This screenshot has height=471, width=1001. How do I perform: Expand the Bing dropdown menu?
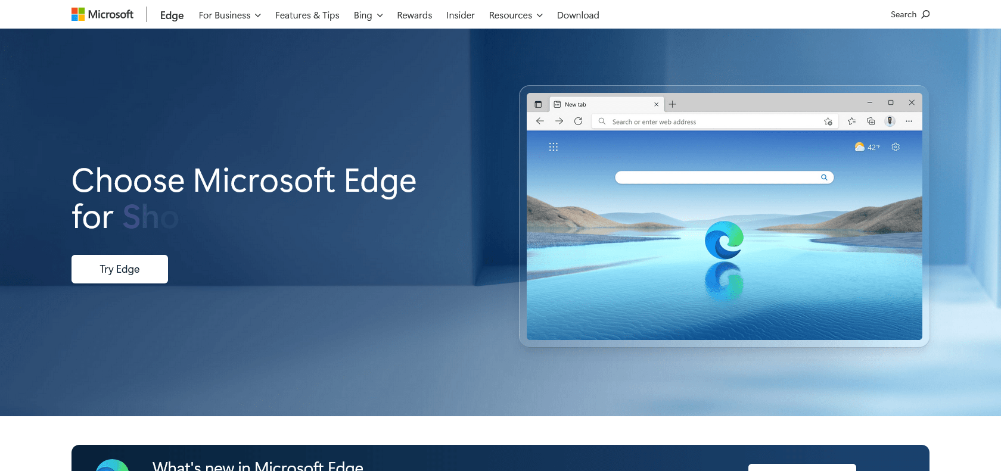point(368,15)
